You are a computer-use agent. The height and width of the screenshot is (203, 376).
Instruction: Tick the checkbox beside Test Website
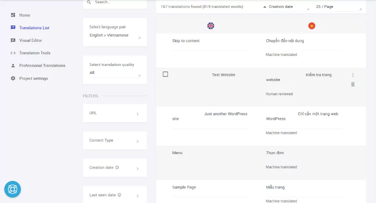[x=165, y=74]
